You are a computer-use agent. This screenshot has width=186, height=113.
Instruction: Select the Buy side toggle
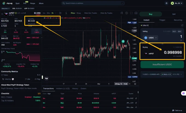click(150, 14)
